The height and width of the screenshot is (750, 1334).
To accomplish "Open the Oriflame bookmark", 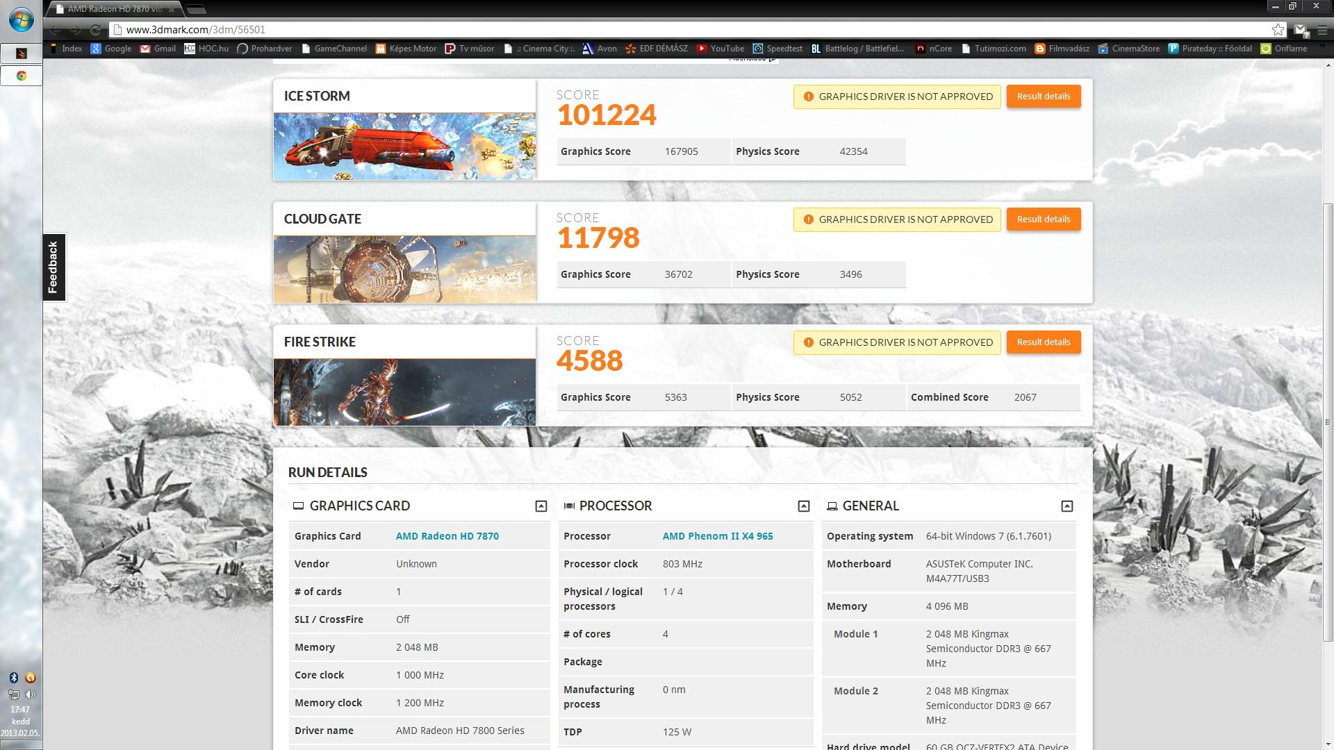I will 1284,49.
